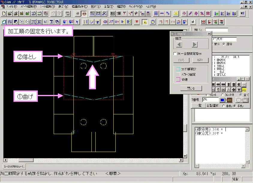Select the 手動 tool-selection radio button

point(235,106)
